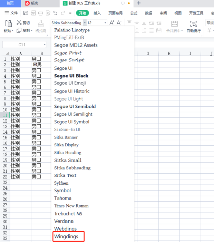
Task: Click the decrease indent icon
Action: tap(152, 23)
